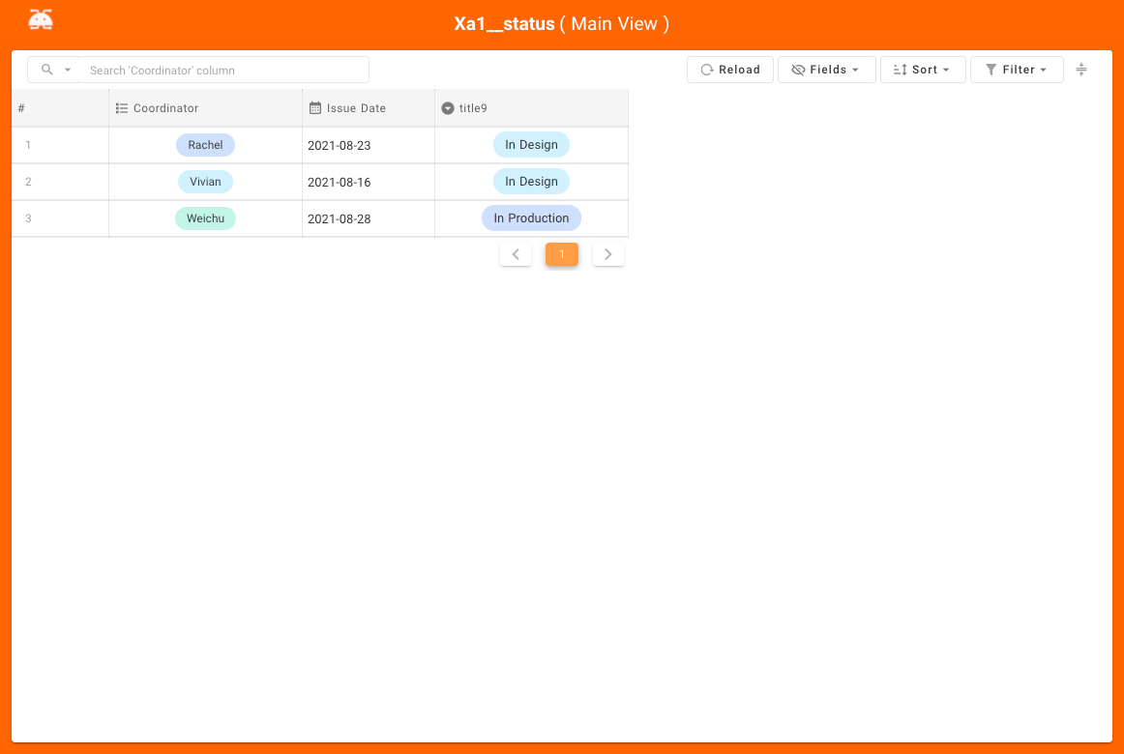Open the Filter menu
1124x754 pixels.
click(1017, 69)
